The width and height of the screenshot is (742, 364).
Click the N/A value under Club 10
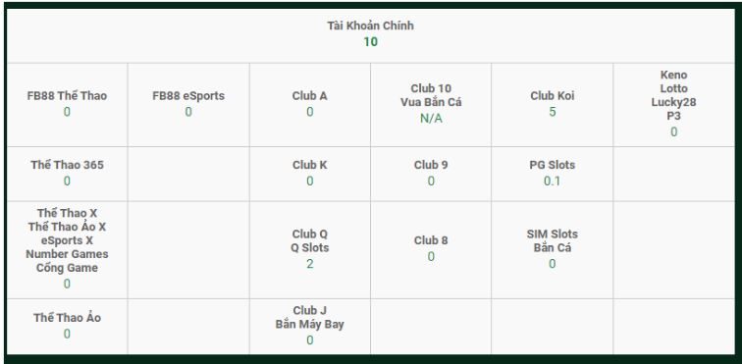(431, 119)
